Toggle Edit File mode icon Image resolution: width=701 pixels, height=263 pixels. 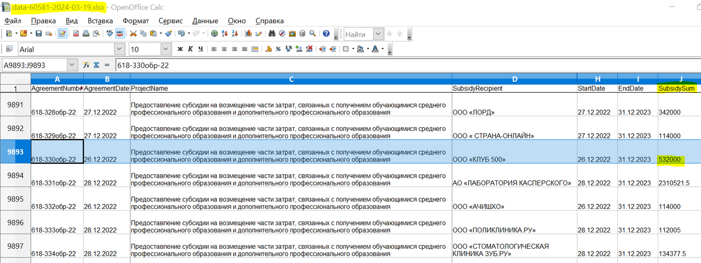tap(62, 33)
